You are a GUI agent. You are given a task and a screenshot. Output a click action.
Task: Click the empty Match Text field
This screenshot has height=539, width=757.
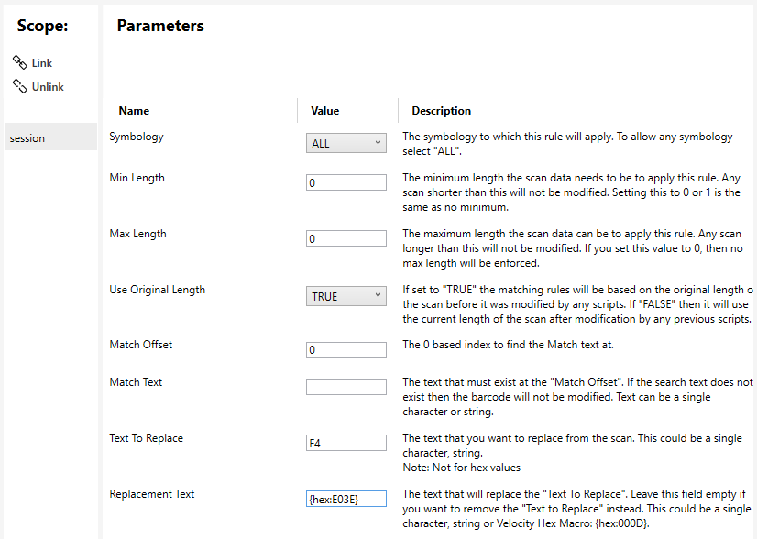[x=346, y=386]
